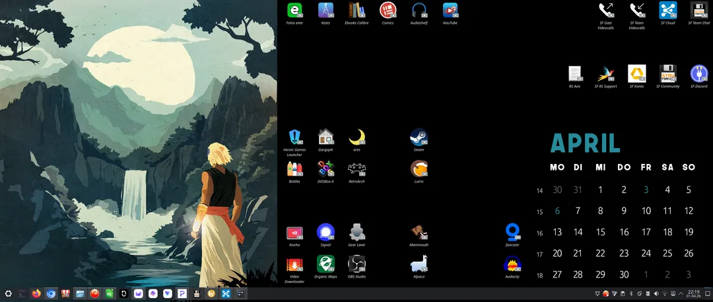The height and width of the screenshot is (302, 713).
Task: Open the file manager in the taskbar
Action: 80,294
